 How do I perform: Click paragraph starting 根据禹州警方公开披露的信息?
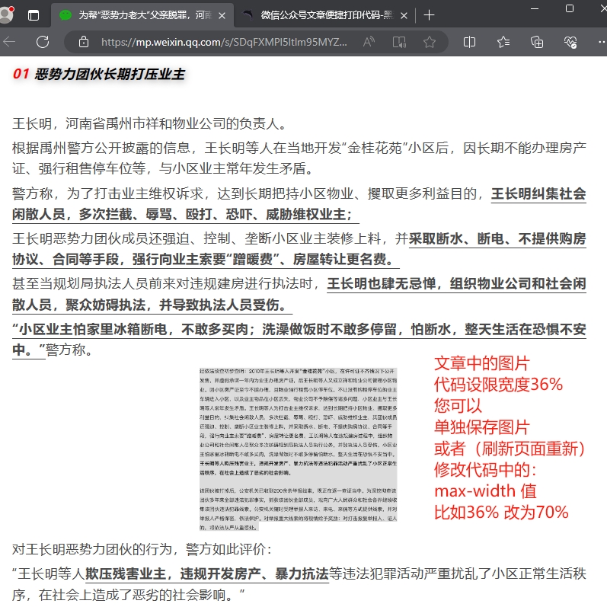tap(299, 158)
